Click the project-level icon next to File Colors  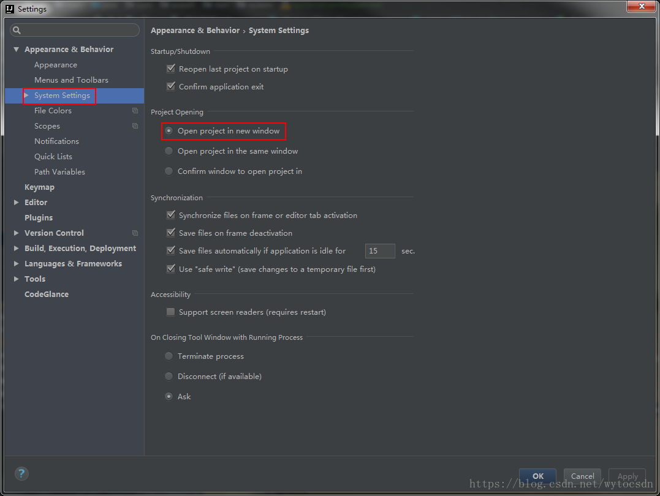pos(135,111)
